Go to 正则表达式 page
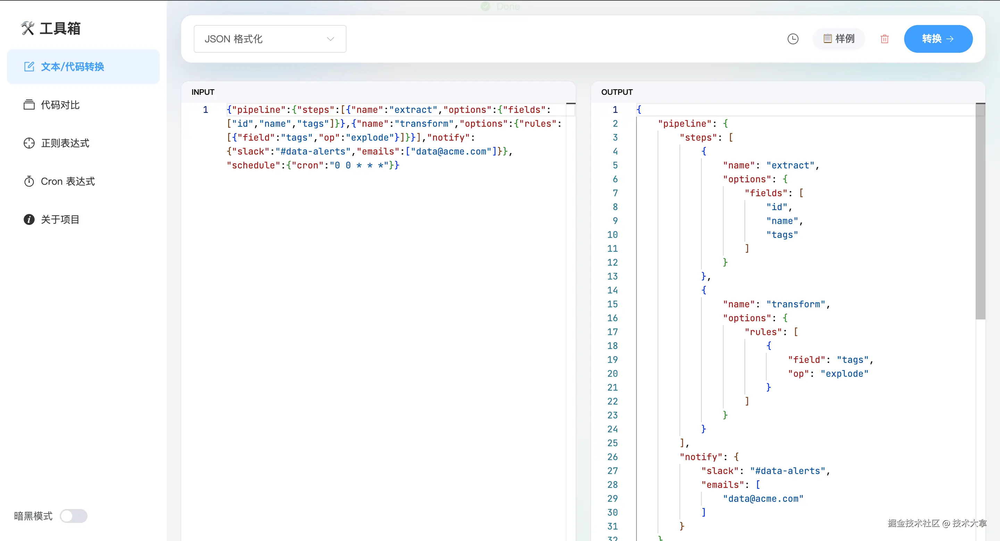 (x=65, y=143)
